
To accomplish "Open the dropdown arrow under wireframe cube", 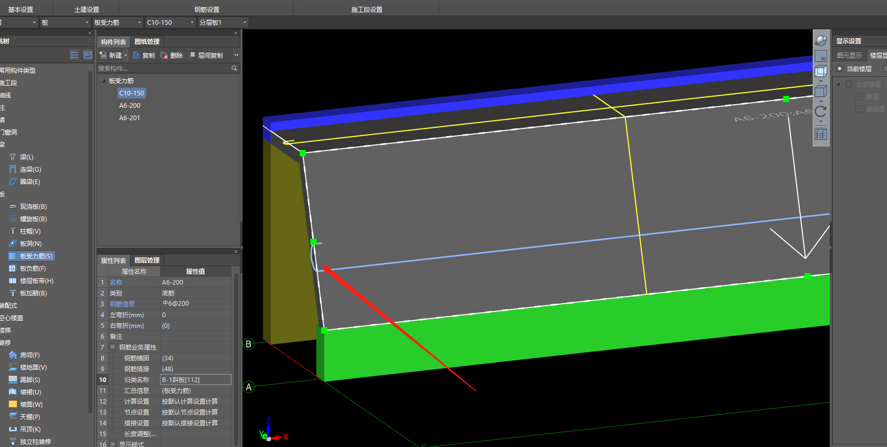I will (x=821, y=81).
